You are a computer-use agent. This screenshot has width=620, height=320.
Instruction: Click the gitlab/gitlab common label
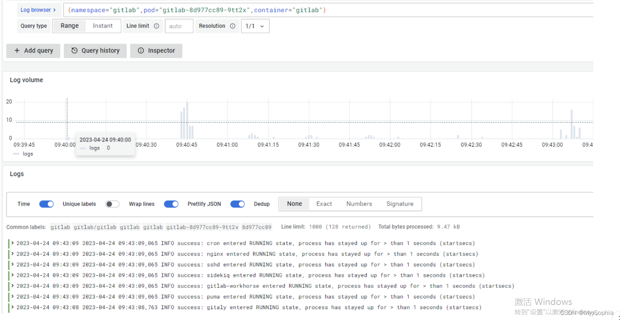(x=95, y=227)
